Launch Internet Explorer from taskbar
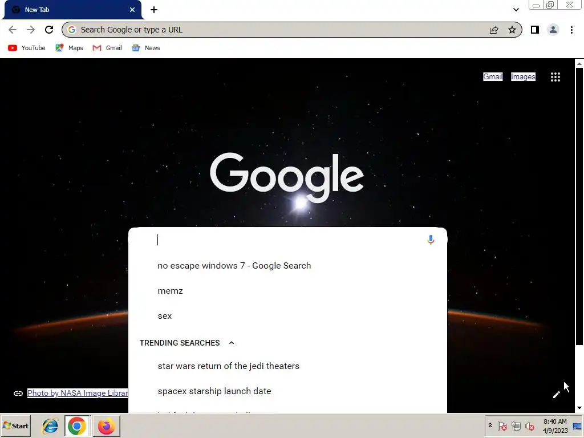Viewport: 584px width, 438px height. (x=50, y=426)
